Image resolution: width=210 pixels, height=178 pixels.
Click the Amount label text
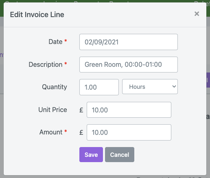click(x=51, y=132)
